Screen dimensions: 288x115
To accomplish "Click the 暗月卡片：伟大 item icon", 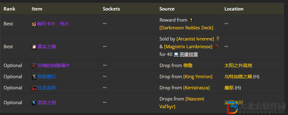I will pyautogui.click(x=34, y=24).
